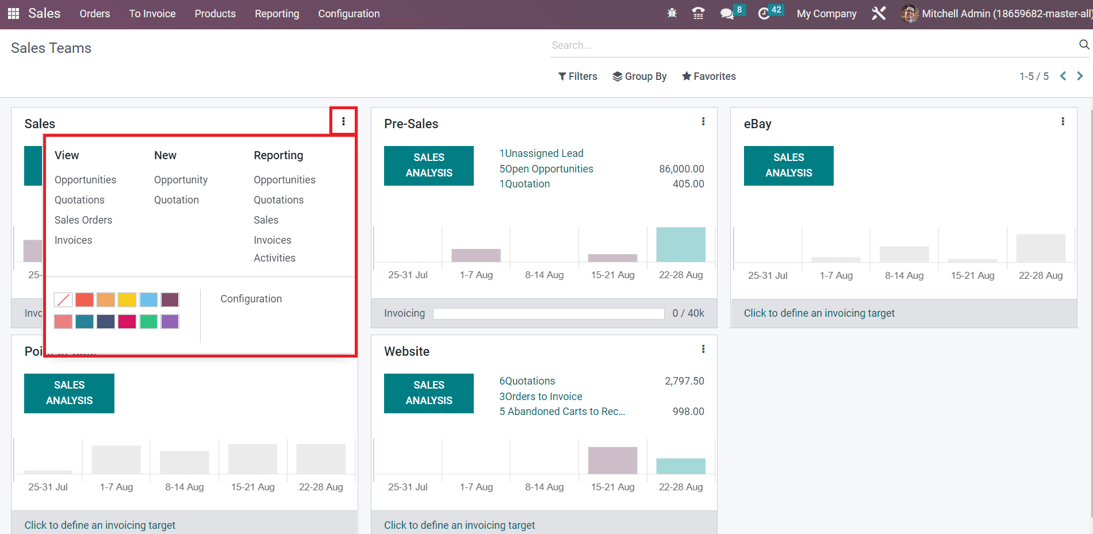Open Pre-Sales card kebab menu

coord(703,121)
